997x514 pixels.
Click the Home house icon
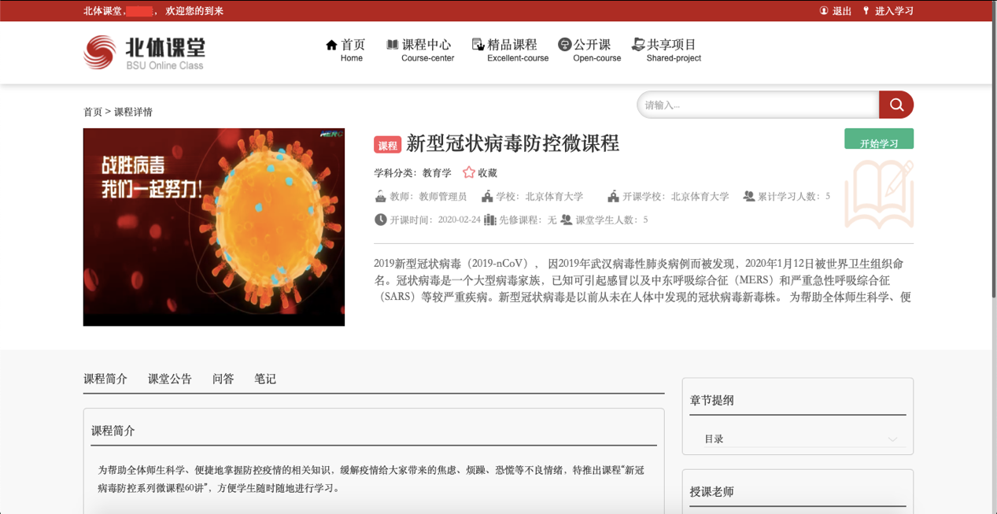[331, 45]
